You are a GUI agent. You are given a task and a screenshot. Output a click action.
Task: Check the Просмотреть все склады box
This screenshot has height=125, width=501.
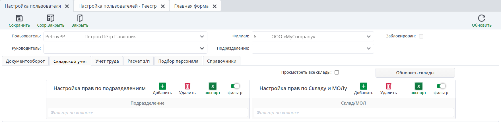[x=337, y=72]
